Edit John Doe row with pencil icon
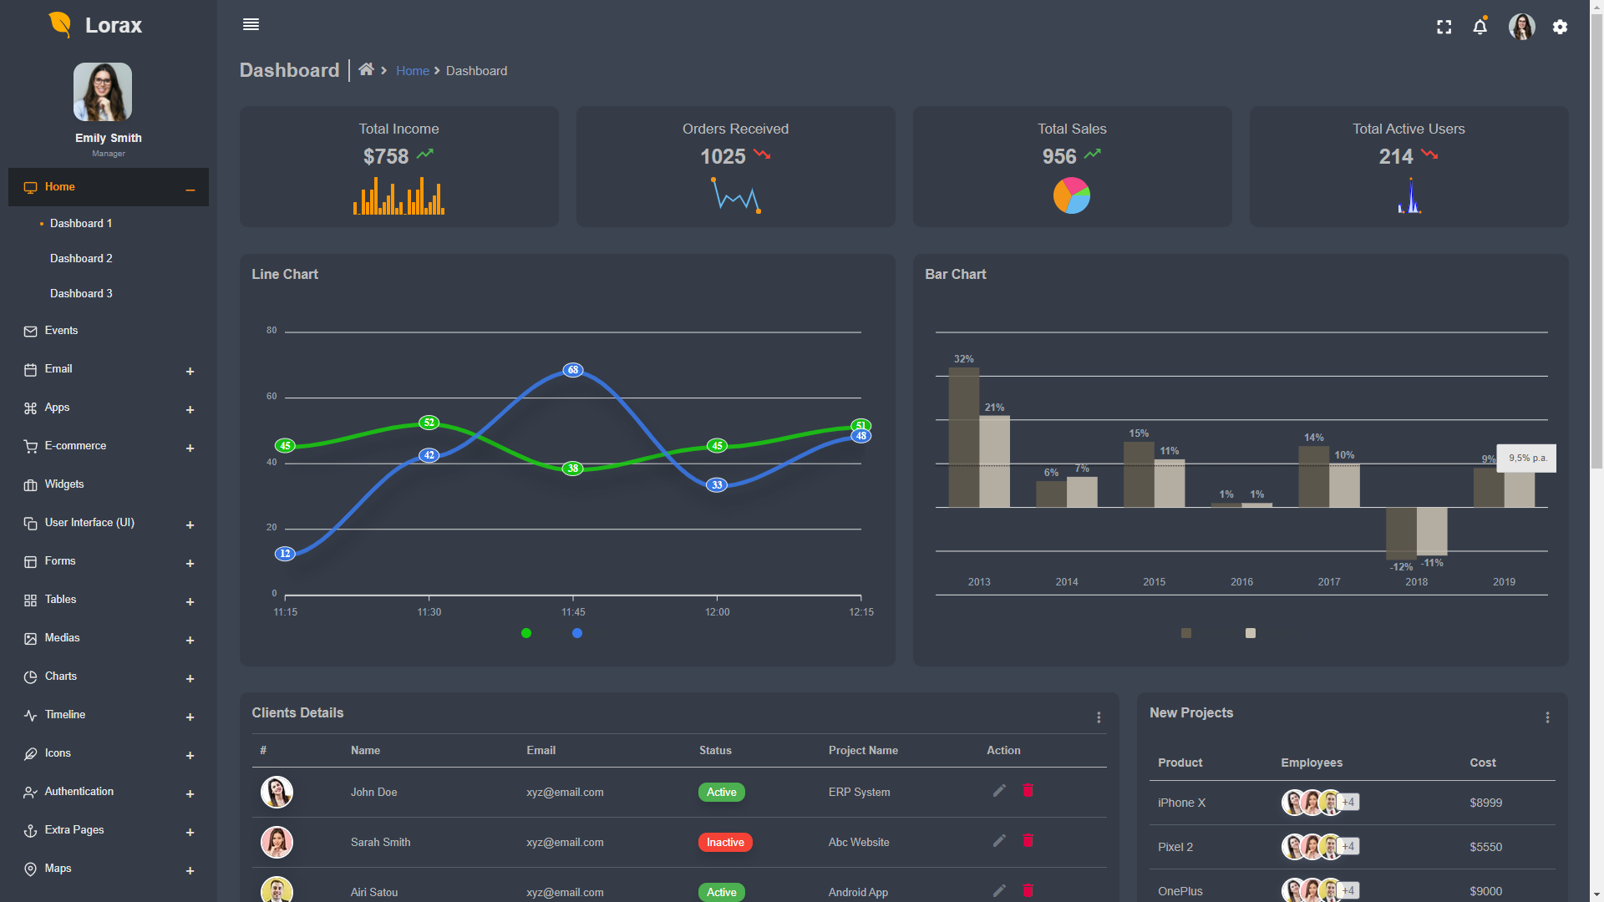Image resolution: width=1604 pixels, height=902 pixels. (x=999, y=791)
